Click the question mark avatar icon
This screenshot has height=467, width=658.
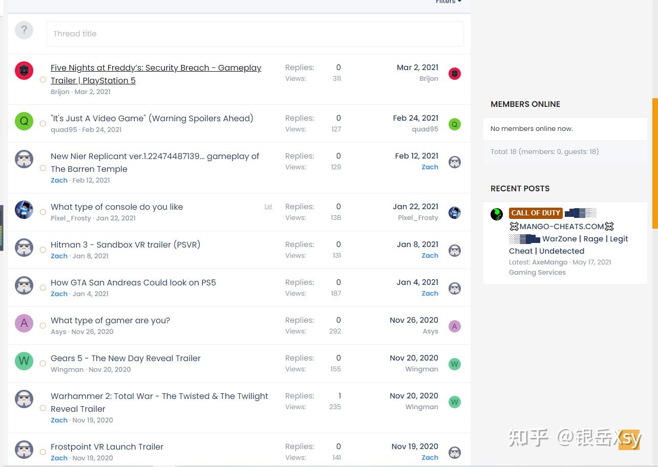pos(24,30)
